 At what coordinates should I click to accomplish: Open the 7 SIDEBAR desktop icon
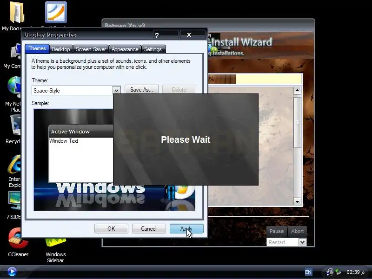click(15, 201)
